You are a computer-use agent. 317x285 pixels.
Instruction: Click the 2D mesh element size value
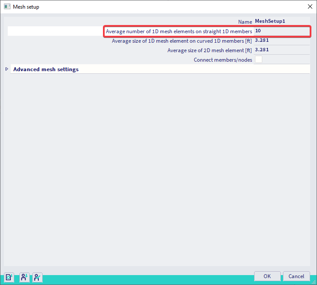(281, 50)
